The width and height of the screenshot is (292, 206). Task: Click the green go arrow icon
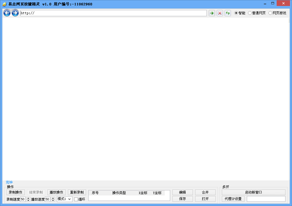pyautogui.click(x=212, y=13)
